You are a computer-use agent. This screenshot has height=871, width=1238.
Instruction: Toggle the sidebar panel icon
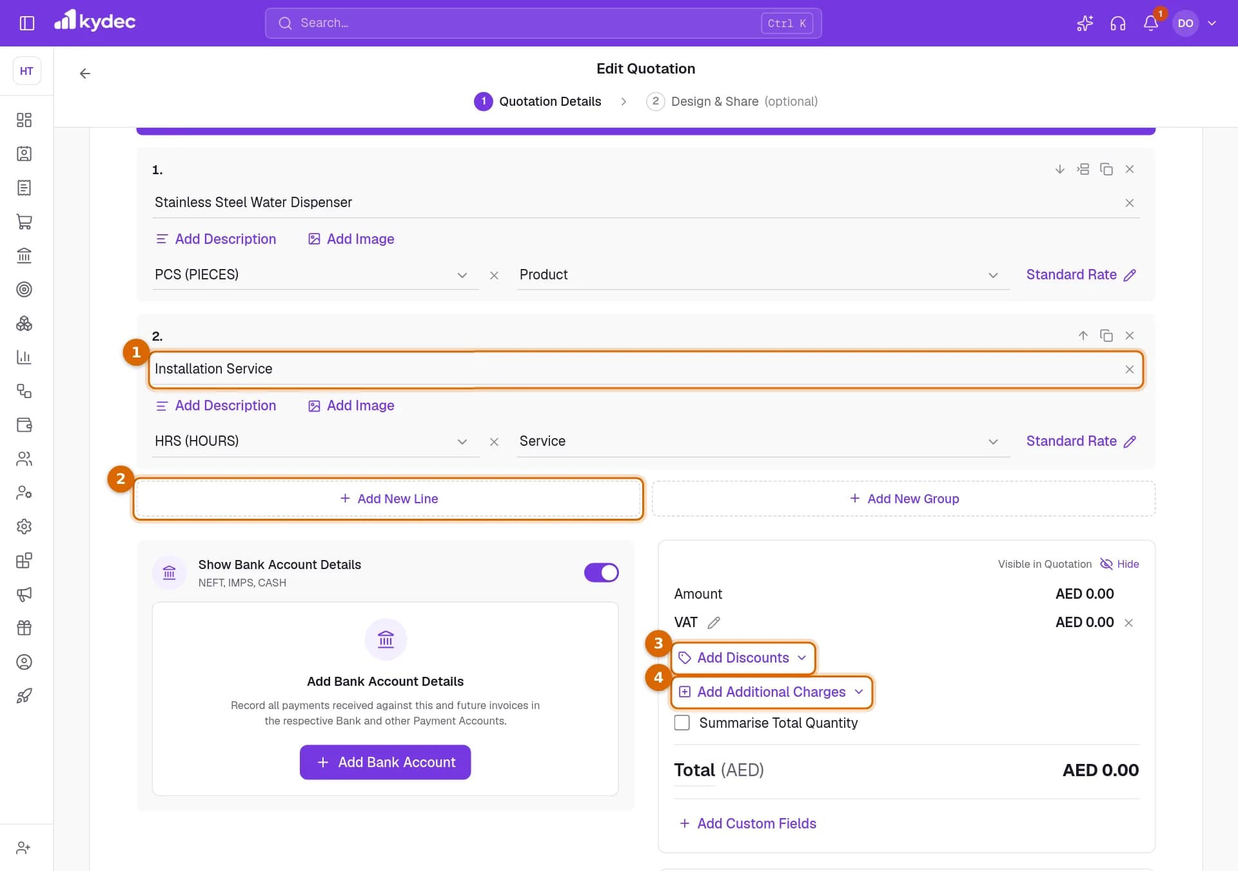(27, 23)
